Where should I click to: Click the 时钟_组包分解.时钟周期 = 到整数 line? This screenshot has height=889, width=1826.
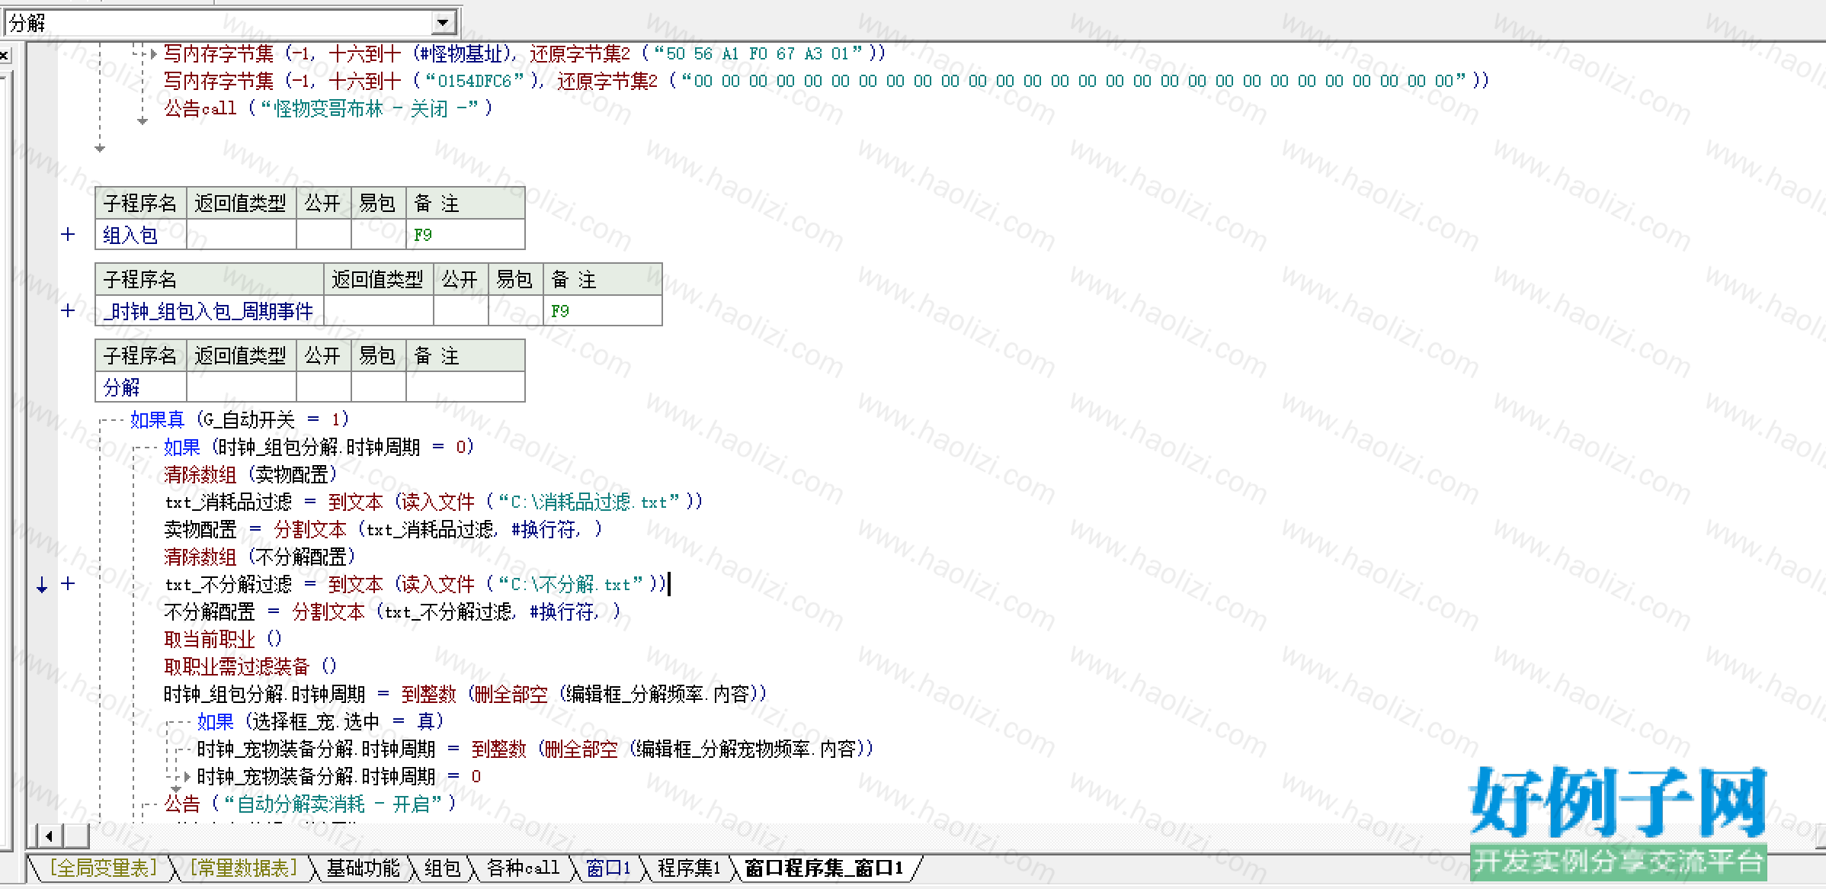pyautogui.click(x=465, y=694)
